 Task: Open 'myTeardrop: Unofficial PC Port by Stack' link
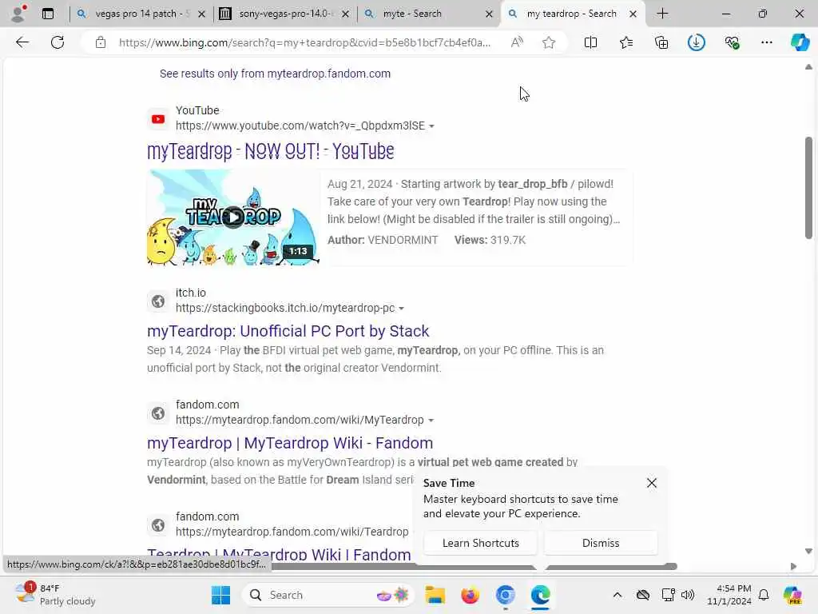point(288,331)
